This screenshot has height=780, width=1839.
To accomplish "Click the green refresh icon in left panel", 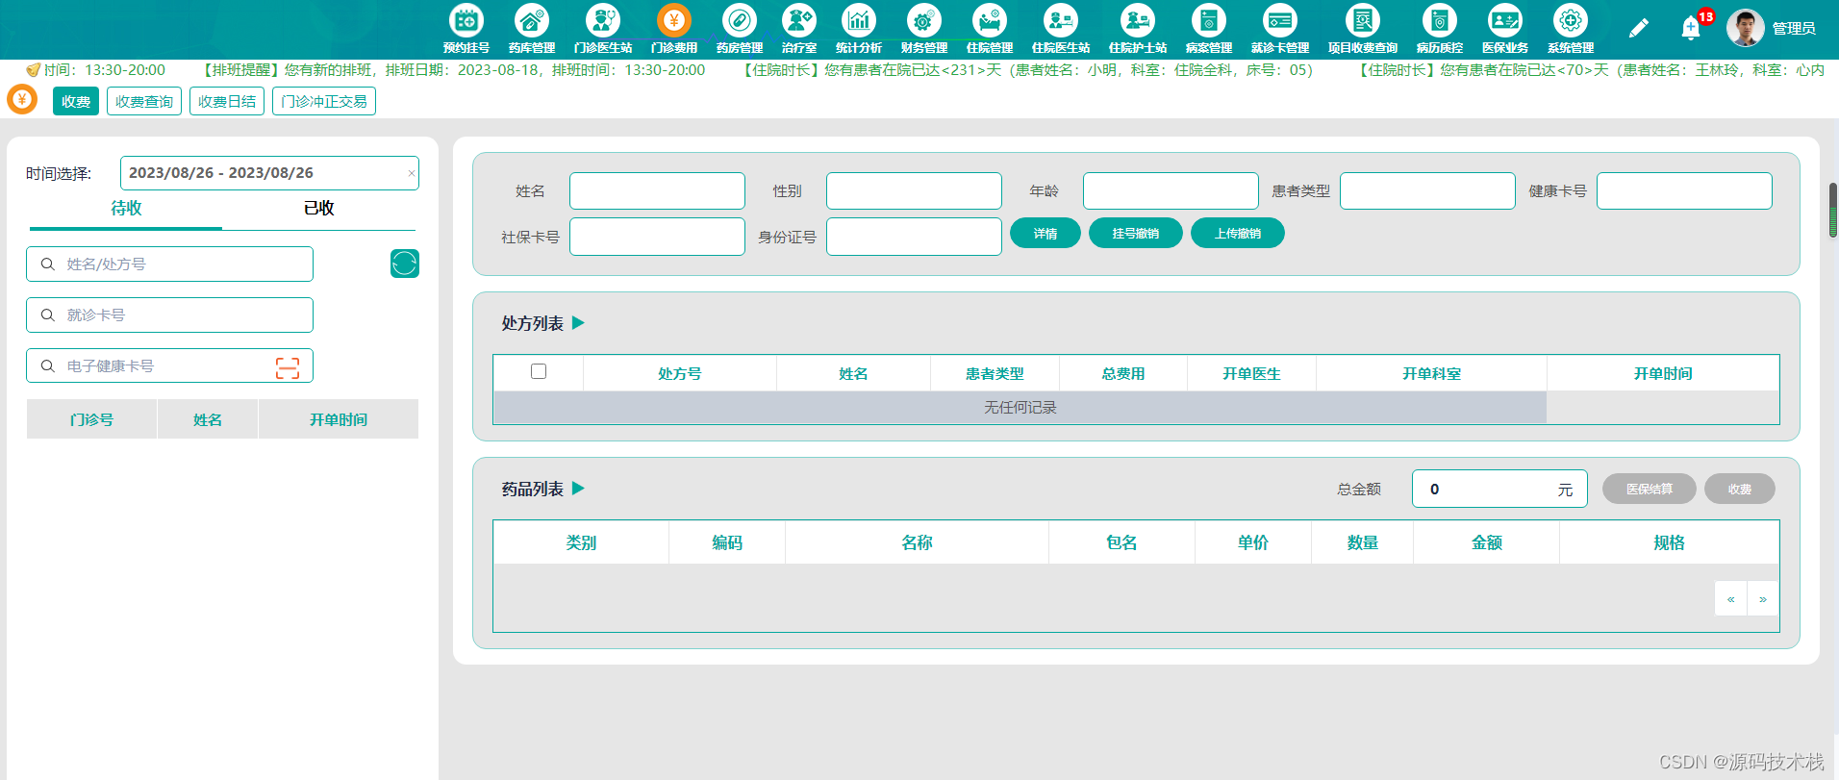I will [405, 264].
